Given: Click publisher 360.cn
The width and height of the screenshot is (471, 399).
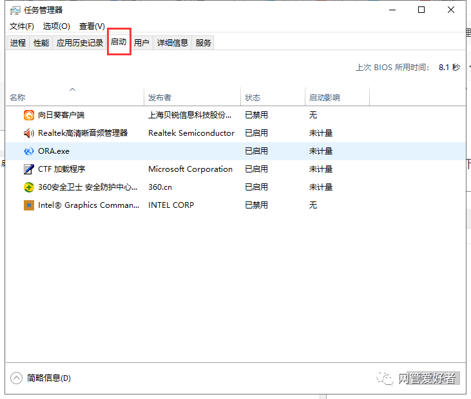Looking at the screenshot, I should [160, 187].
